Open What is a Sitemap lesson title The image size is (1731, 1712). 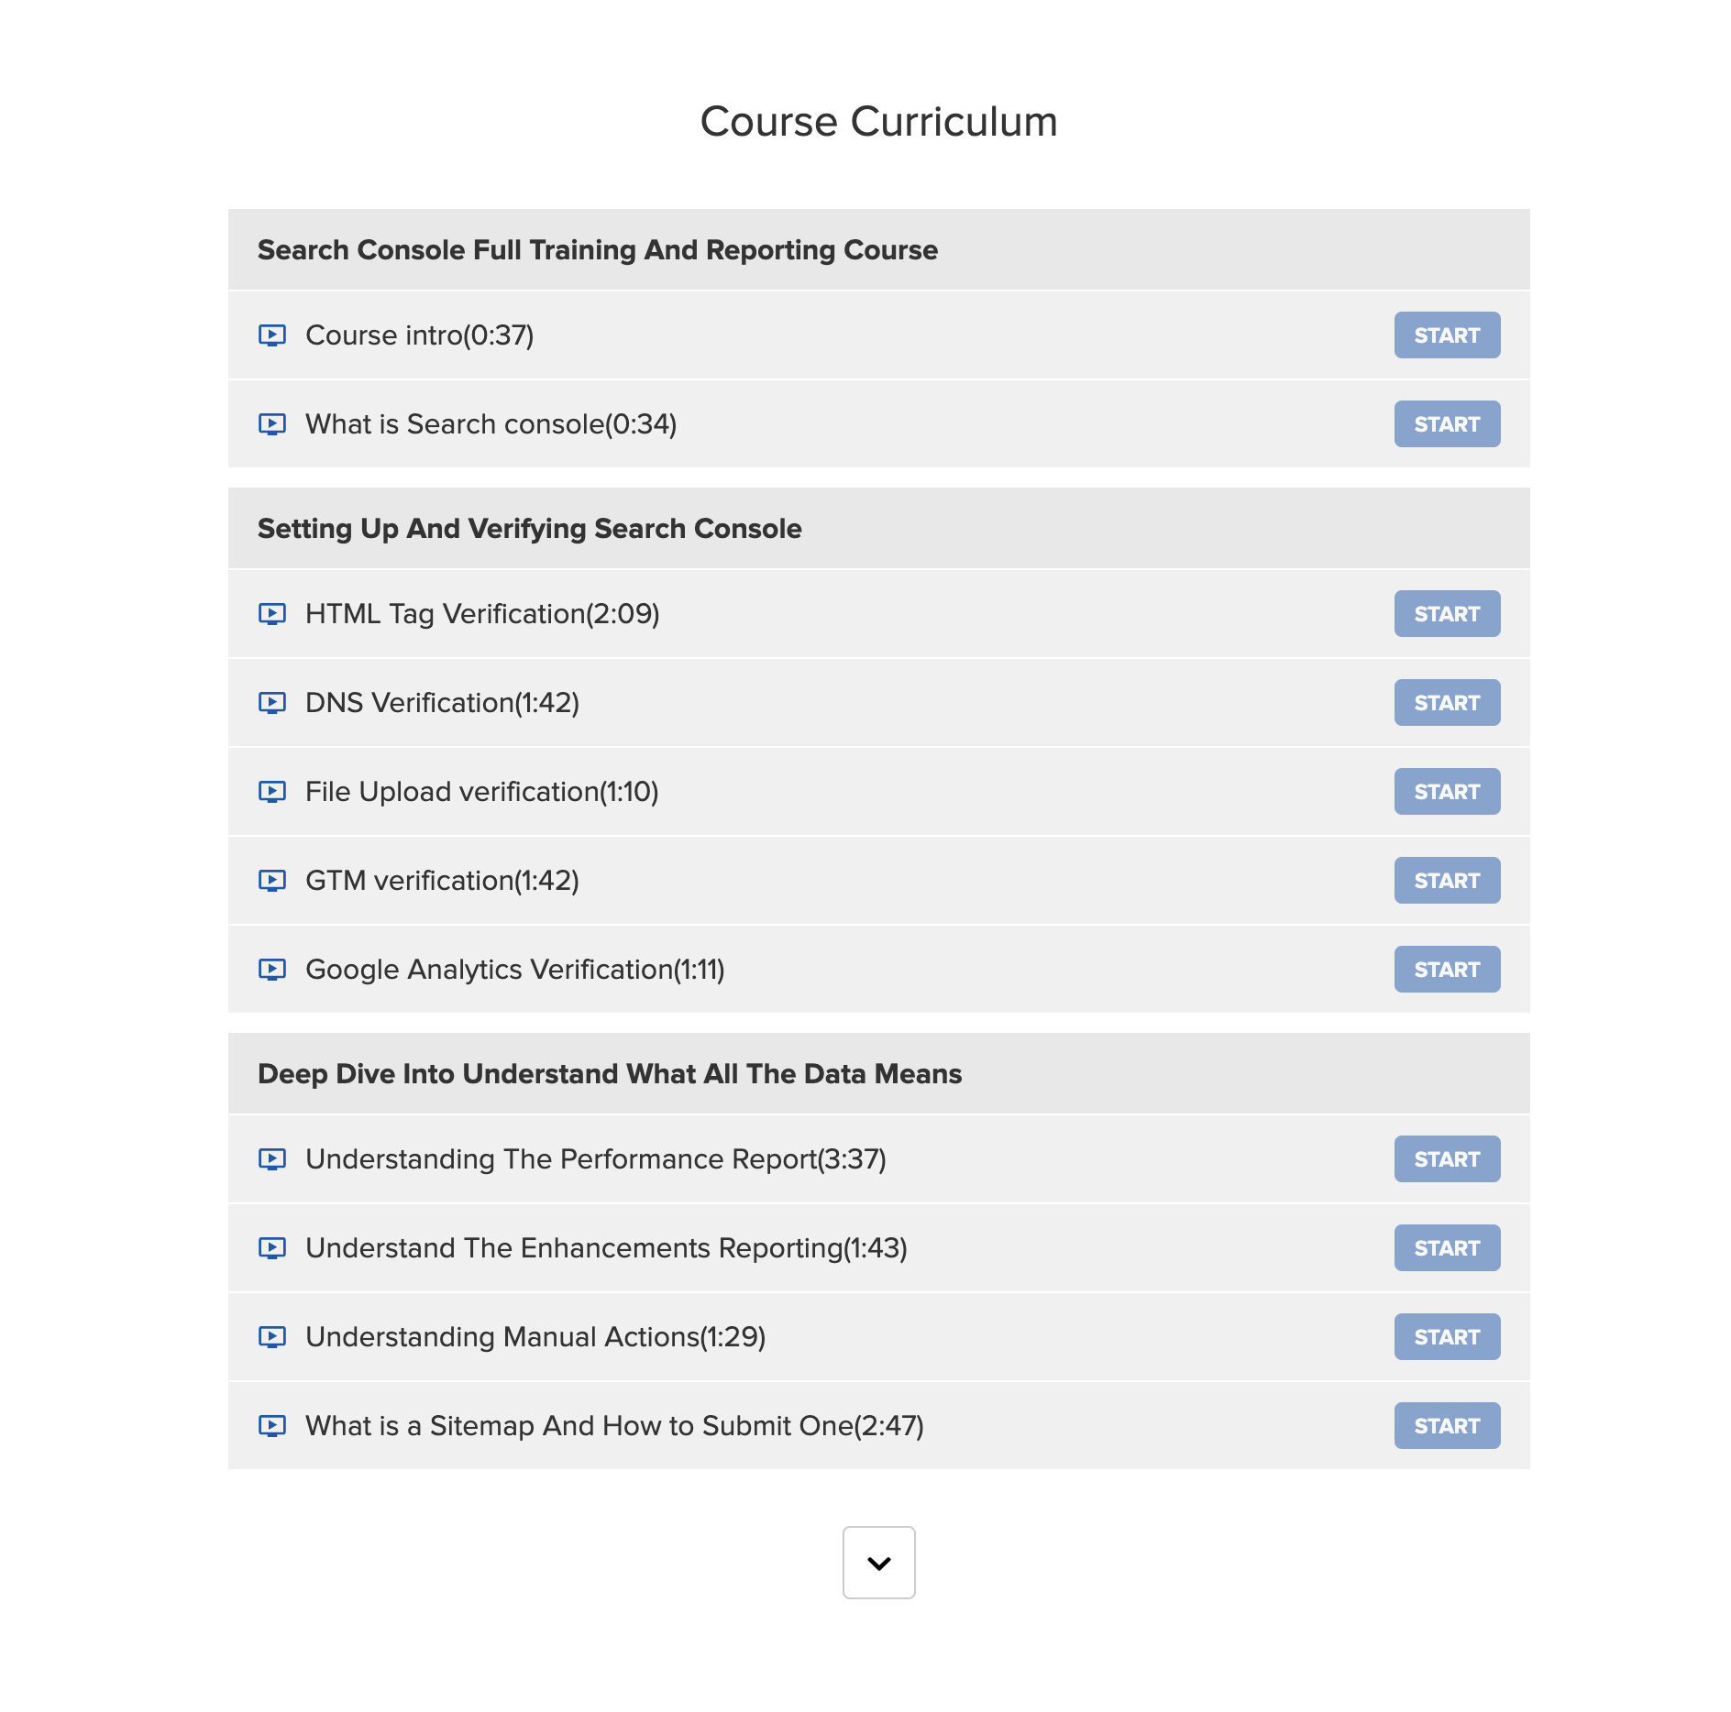[x=613, y=1426]
